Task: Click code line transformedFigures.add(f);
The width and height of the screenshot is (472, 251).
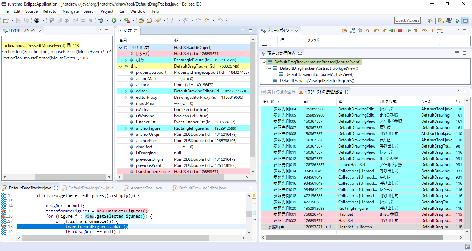Action: click(x=96, y=227)
